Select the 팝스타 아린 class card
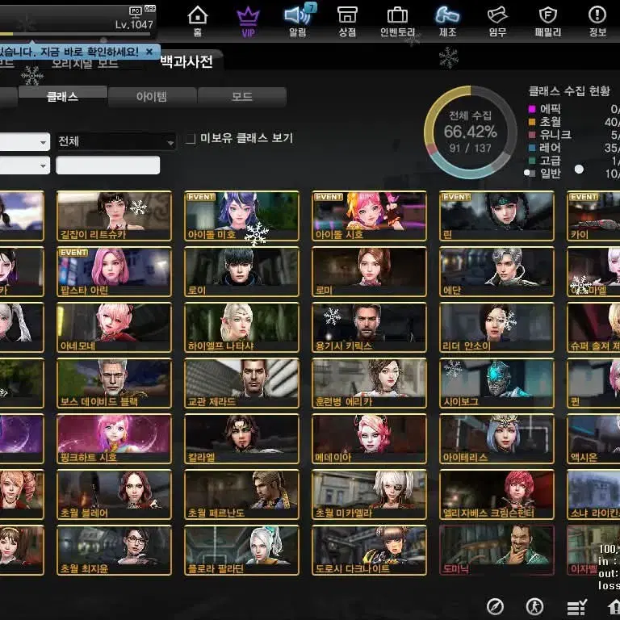Image resolution: width=620 pixels, height=620 pixels. coord(115,271)
